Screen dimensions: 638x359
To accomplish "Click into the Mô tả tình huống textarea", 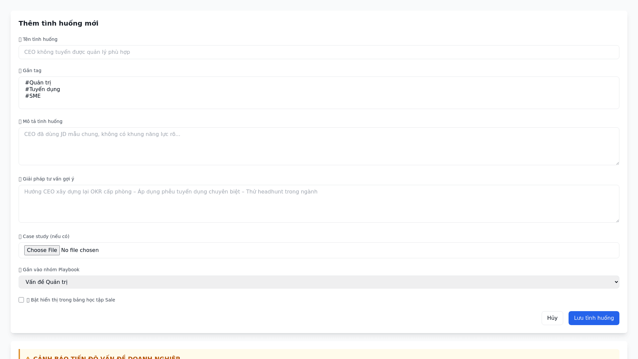I will pyautogui.click(x=319, y=146).
